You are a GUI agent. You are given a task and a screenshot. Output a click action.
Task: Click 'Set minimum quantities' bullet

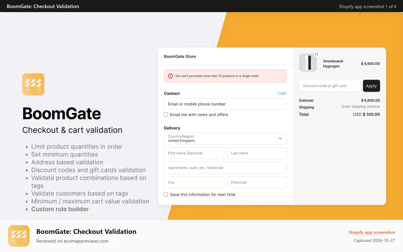coord(64,154)
